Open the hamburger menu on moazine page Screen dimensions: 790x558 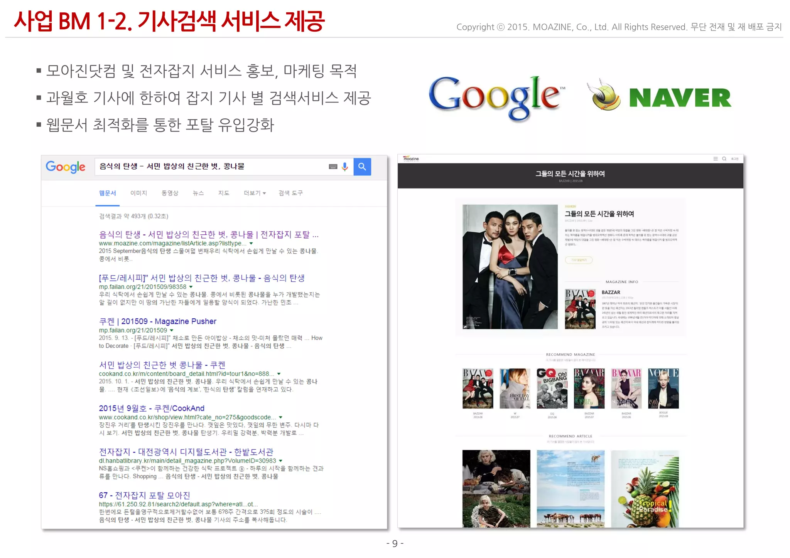tap(716, 159)
